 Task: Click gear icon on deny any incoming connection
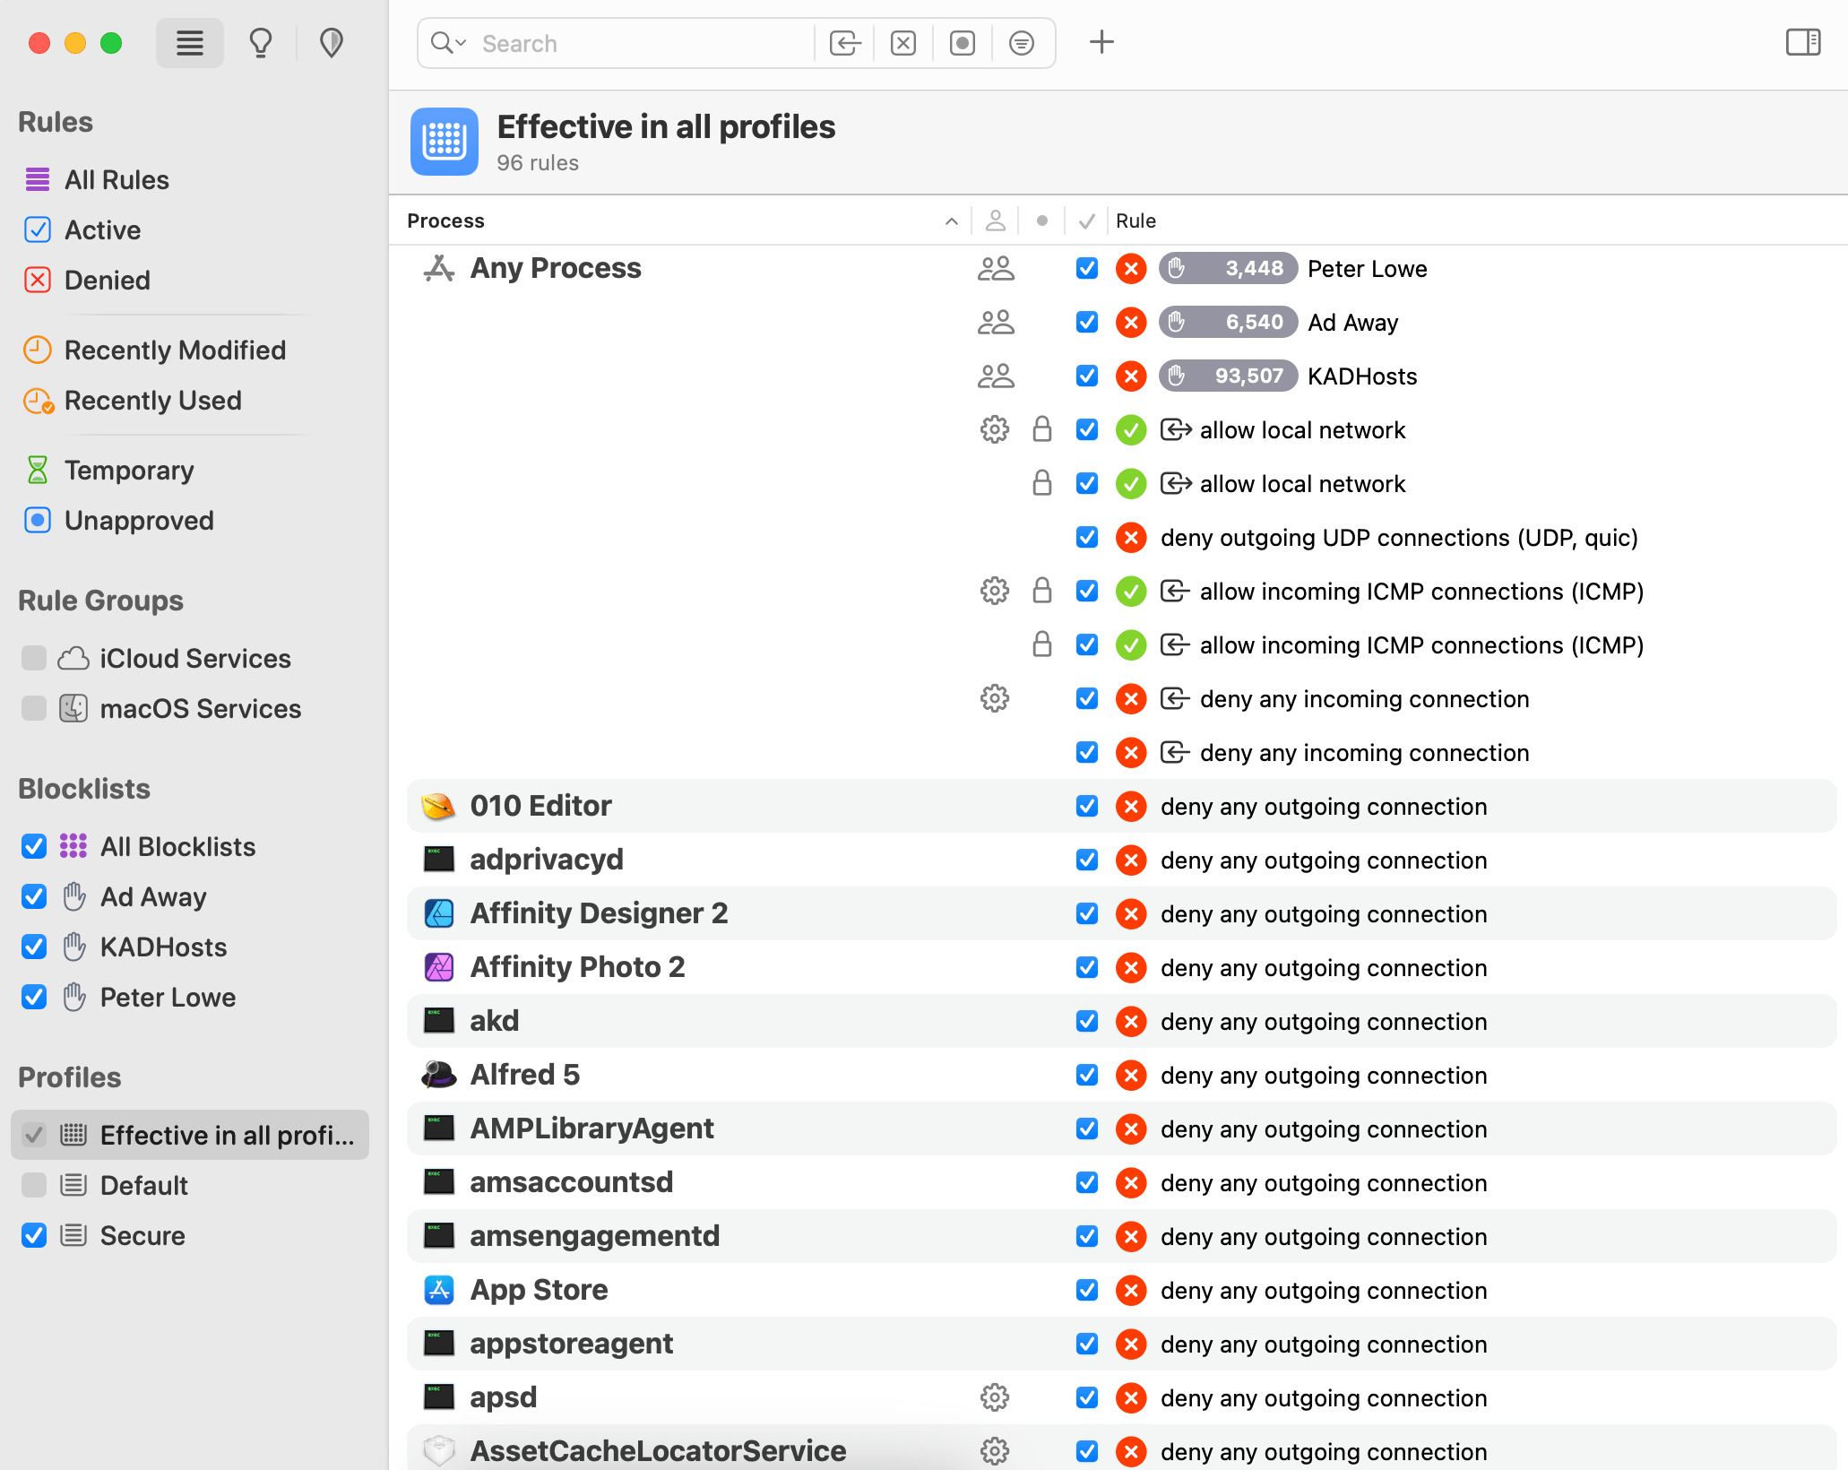click(x=995, y=699)
